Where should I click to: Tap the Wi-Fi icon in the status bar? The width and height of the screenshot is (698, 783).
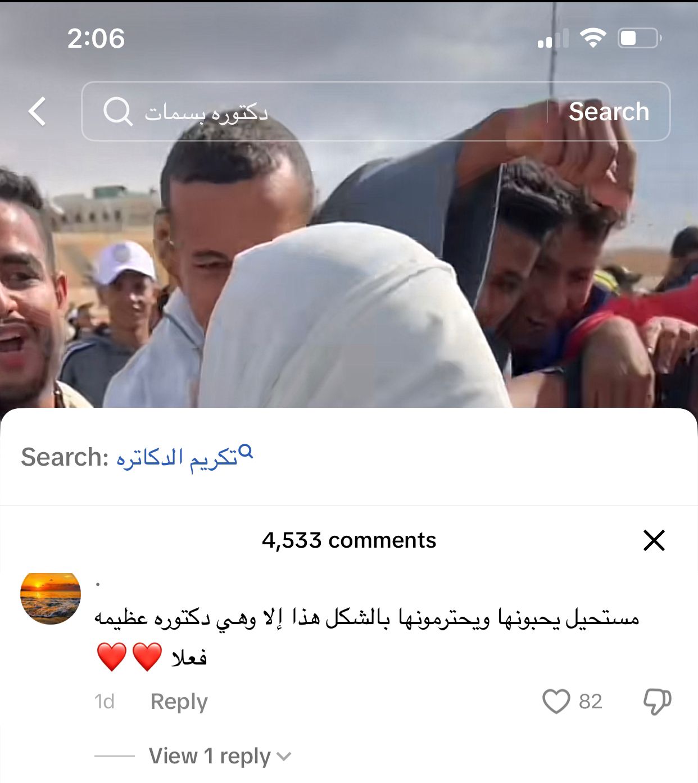point(593,38)
